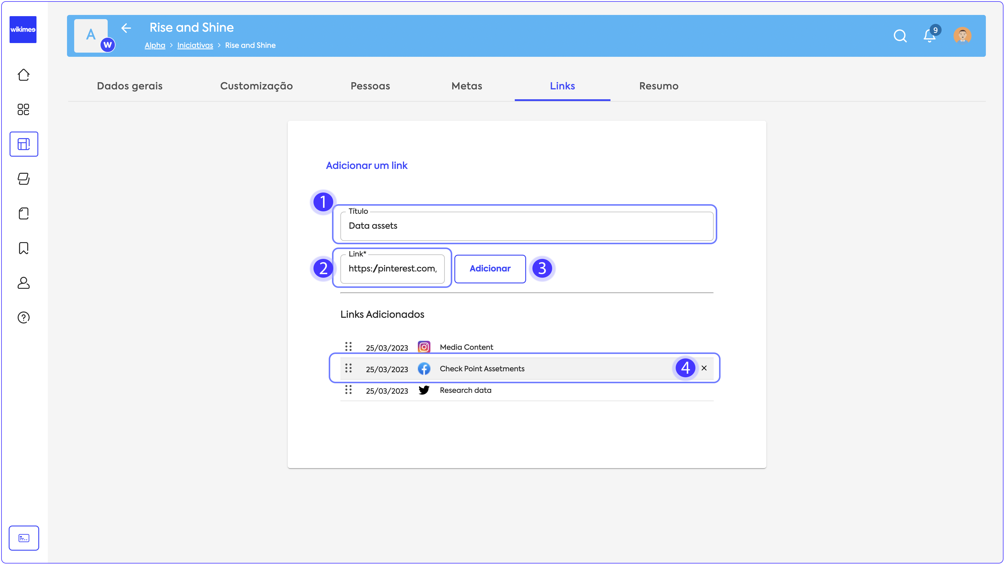This screenshot has height=565, width=1005.
Task: Click the search magnifier icon
Action: point(900,36)
